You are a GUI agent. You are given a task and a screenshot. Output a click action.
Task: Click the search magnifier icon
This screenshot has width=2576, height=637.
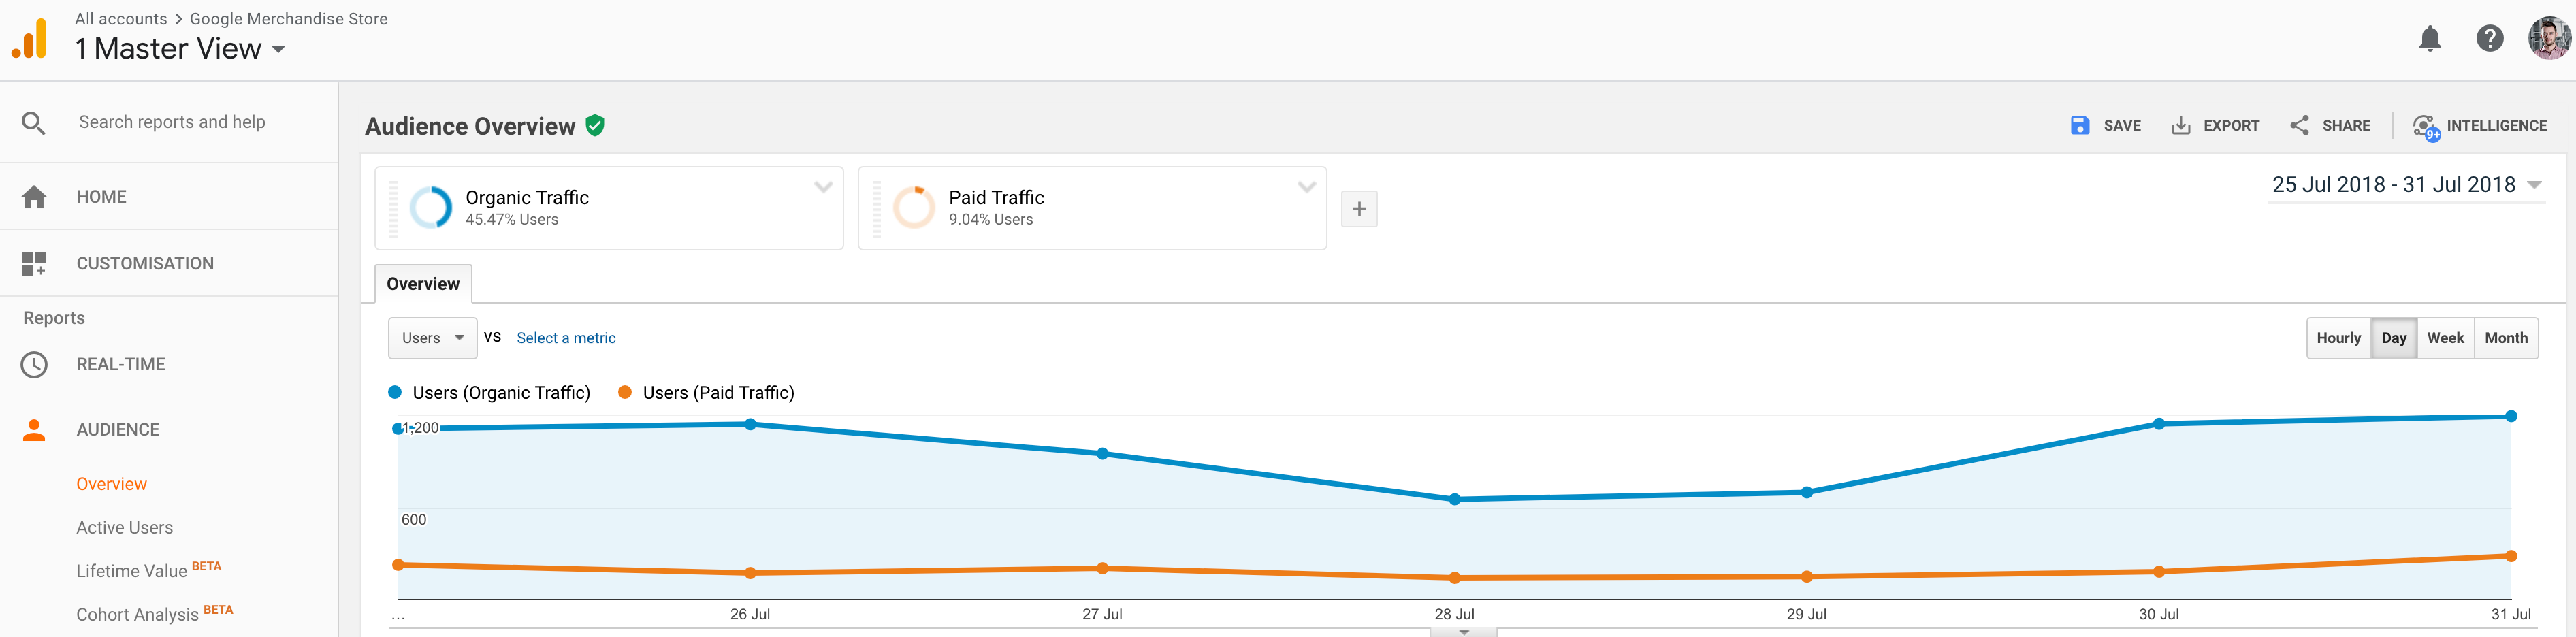34,123
